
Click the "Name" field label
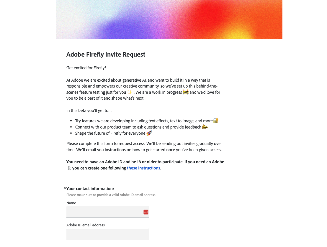tap(71, 203)
